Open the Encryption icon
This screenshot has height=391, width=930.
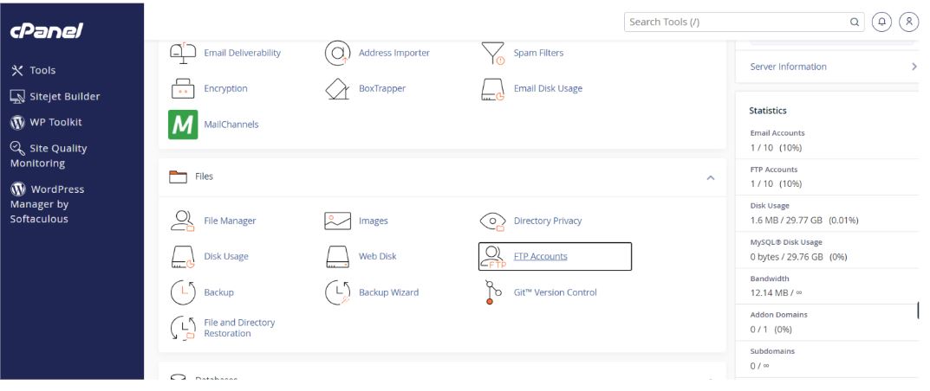click(183, 89)
